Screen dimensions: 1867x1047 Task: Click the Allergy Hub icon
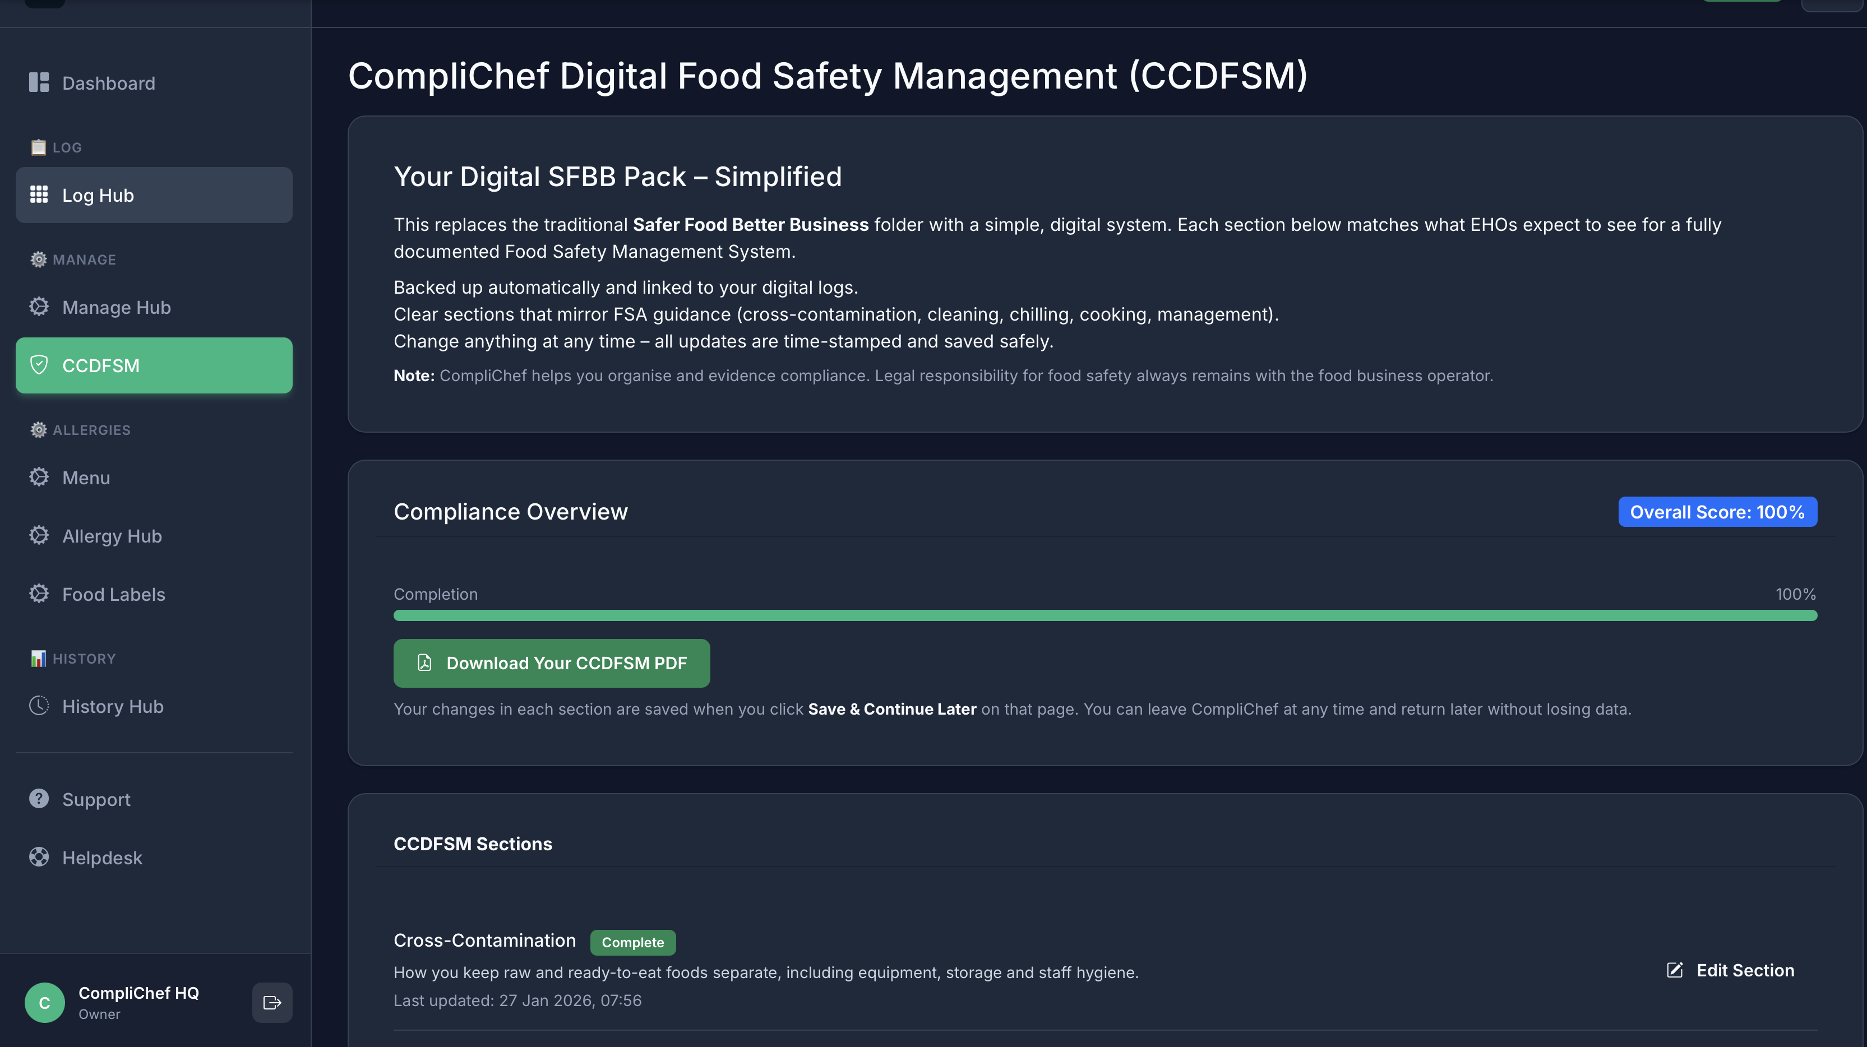(39, 535)
